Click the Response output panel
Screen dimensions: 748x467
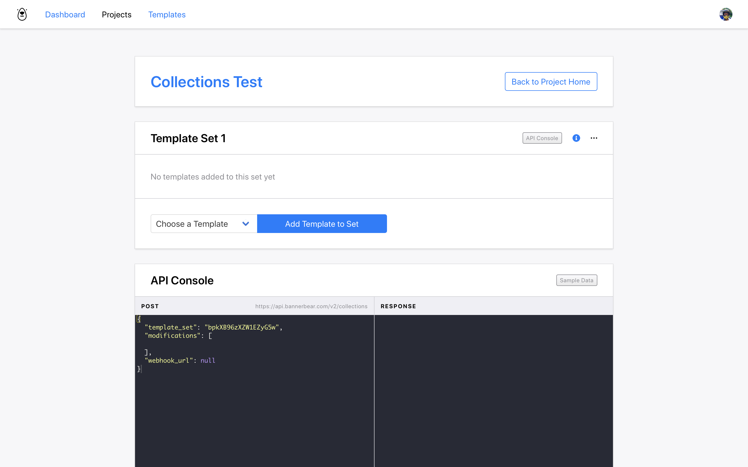tap(493, 389)
